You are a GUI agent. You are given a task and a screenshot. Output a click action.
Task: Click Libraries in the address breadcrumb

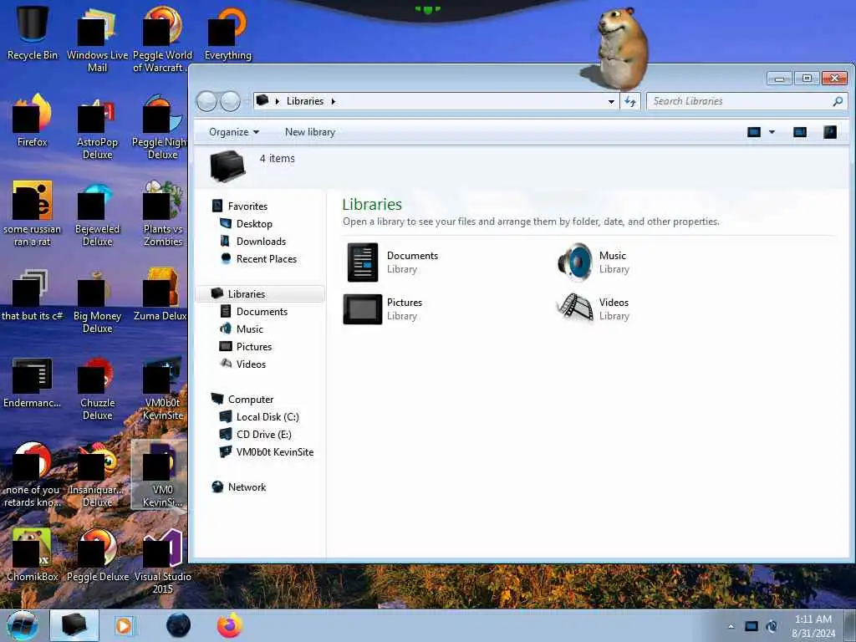coord(305,101)
